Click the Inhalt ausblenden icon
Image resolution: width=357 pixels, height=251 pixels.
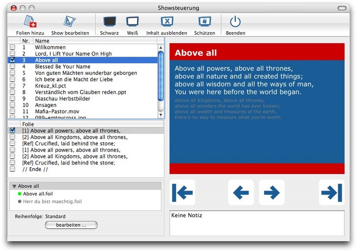tap(167, 21)
